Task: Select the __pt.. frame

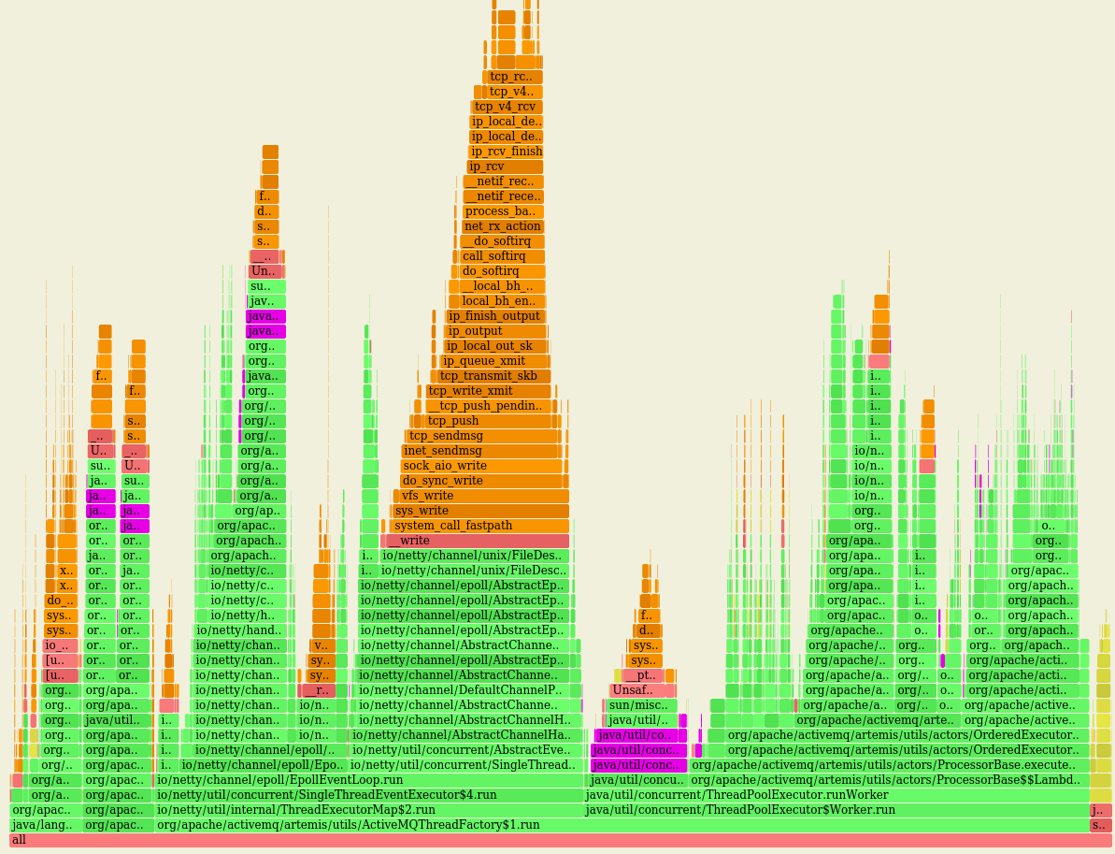Action: (643, 675)
